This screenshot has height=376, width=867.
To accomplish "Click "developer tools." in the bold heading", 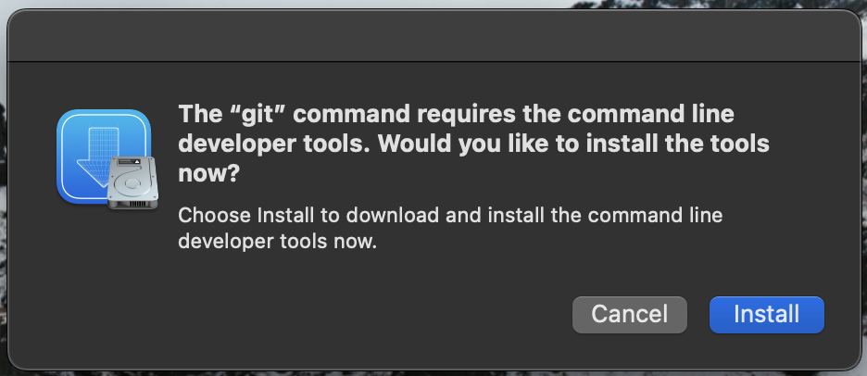I will tap(272, 145).
